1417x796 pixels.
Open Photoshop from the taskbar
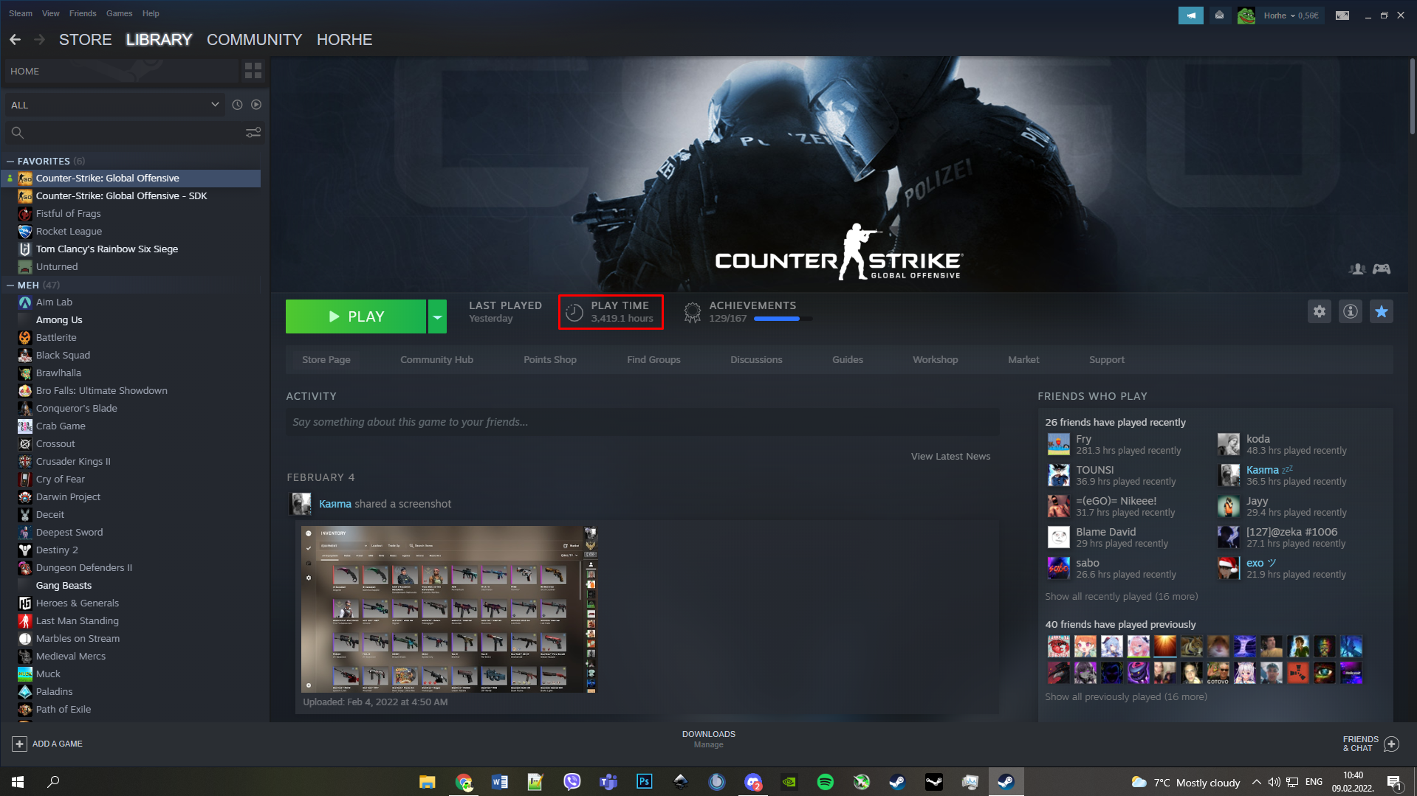(x=645, y=782)
